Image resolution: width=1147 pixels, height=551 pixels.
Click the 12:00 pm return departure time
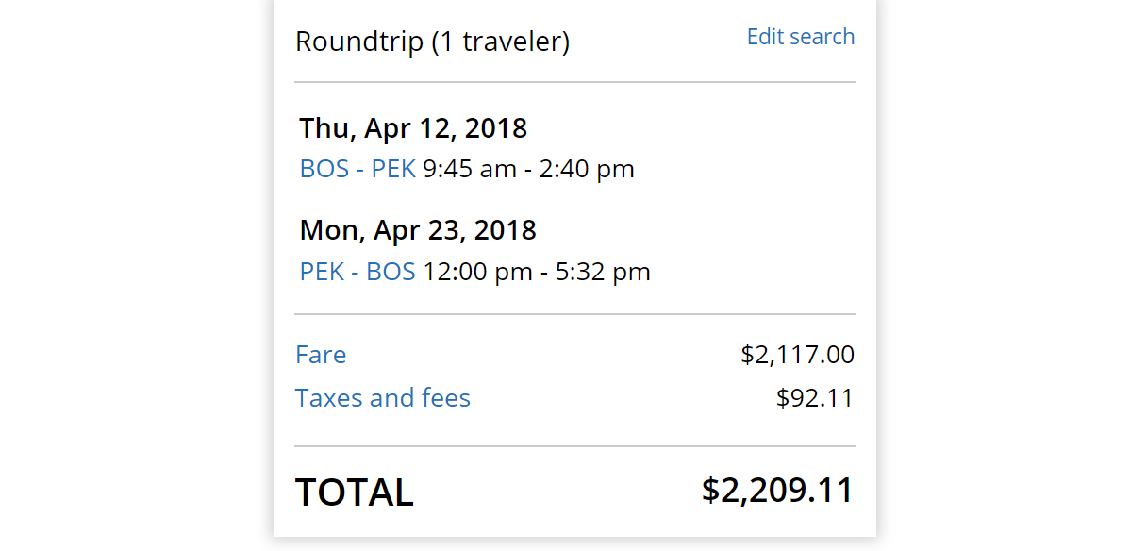477,272
